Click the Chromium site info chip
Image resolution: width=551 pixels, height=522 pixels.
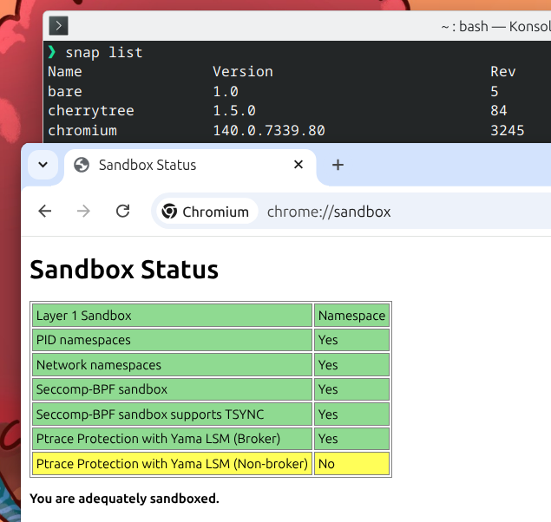coord(206,212)
